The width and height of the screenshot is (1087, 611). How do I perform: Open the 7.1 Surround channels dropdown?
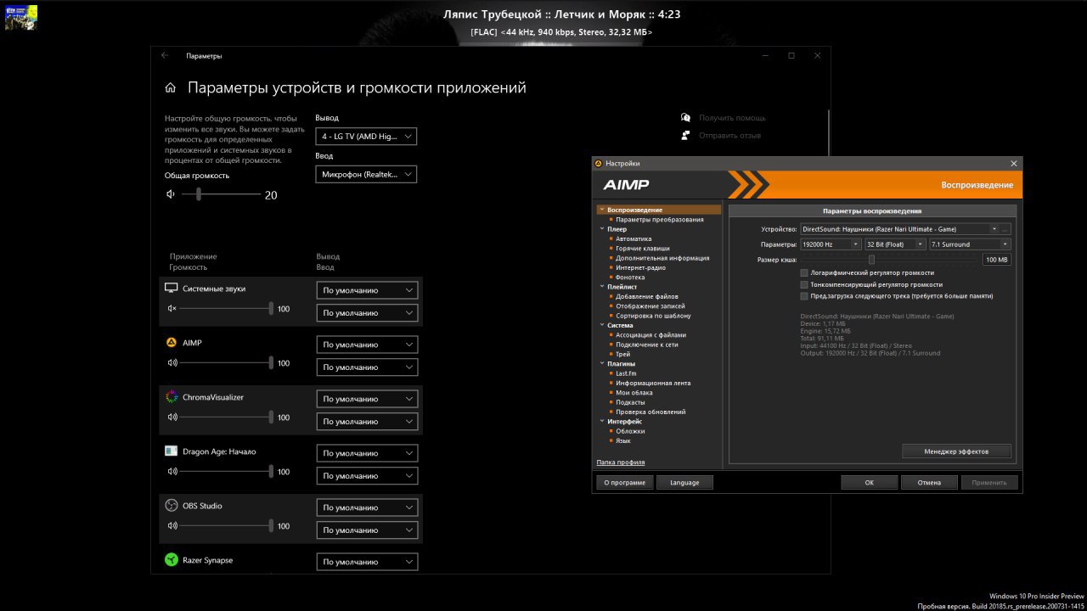(x=970, y=244)
